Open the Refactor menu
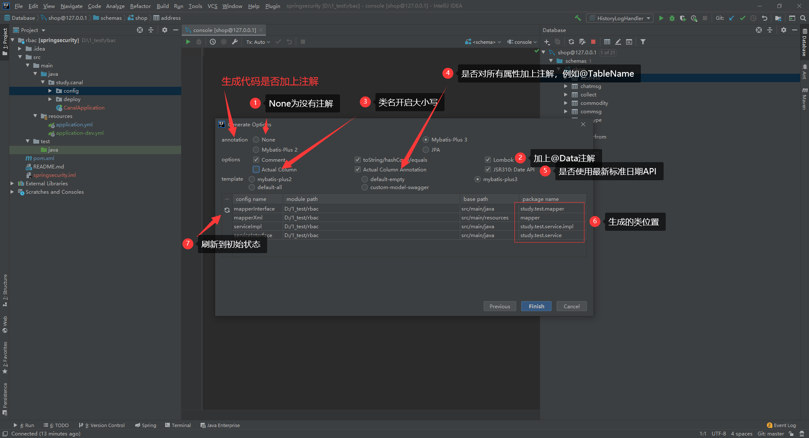Viewport: 809px width, 438px height. point(140,6)
